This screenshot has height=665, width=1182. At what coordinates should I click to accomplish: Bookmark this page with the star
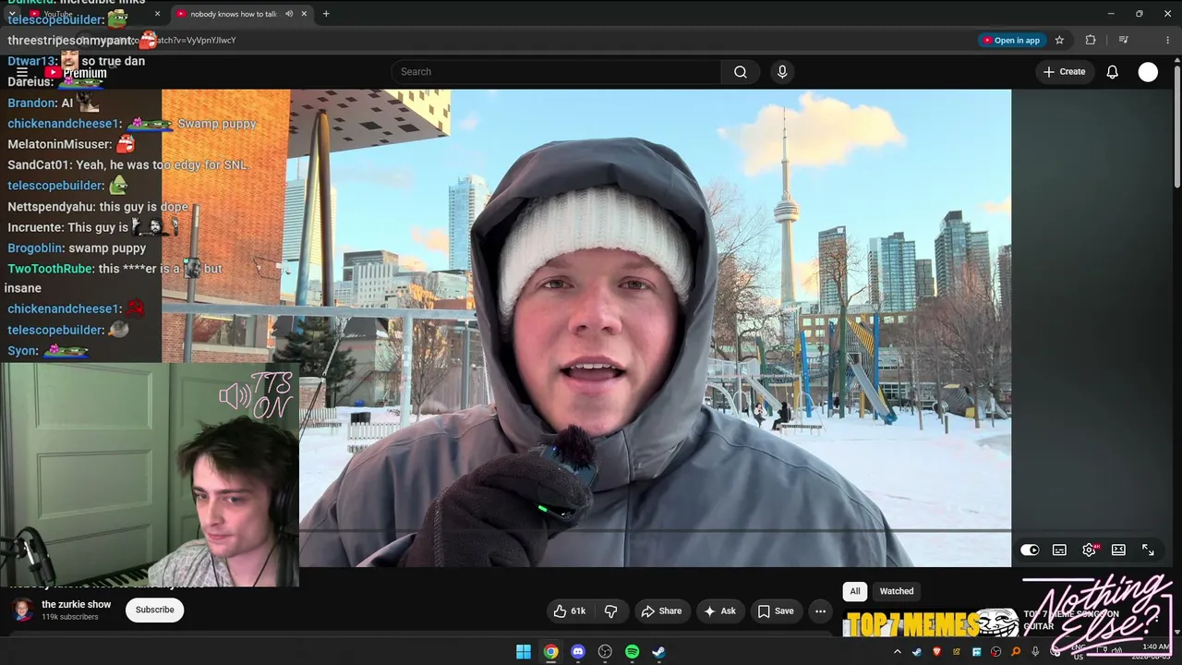[x=1059, y=41]
